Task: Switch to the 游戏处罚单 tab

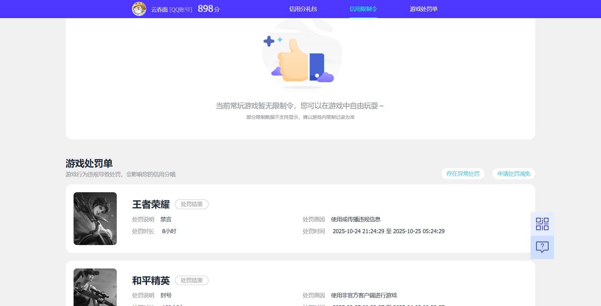Action: [x=424, y=9]
